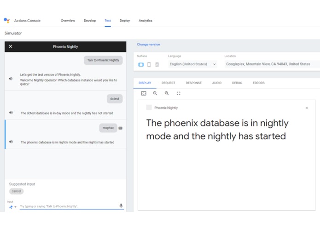
Task: Zoom in the display preview
Action: point(167,93)
